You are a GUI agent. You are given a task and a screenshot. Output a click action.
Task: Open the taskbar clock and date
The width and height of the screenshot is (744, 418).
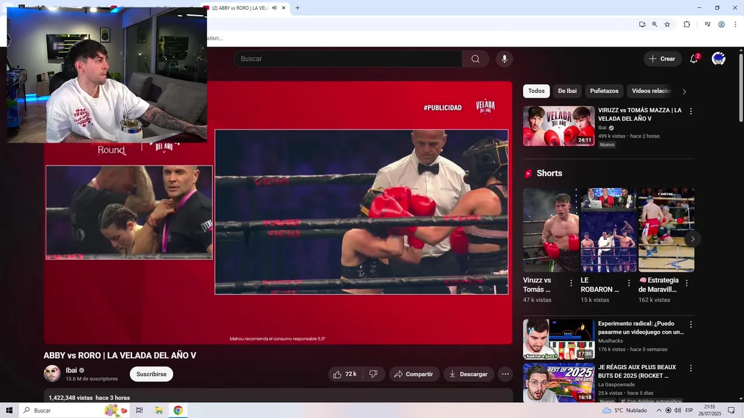click(710, 410)
